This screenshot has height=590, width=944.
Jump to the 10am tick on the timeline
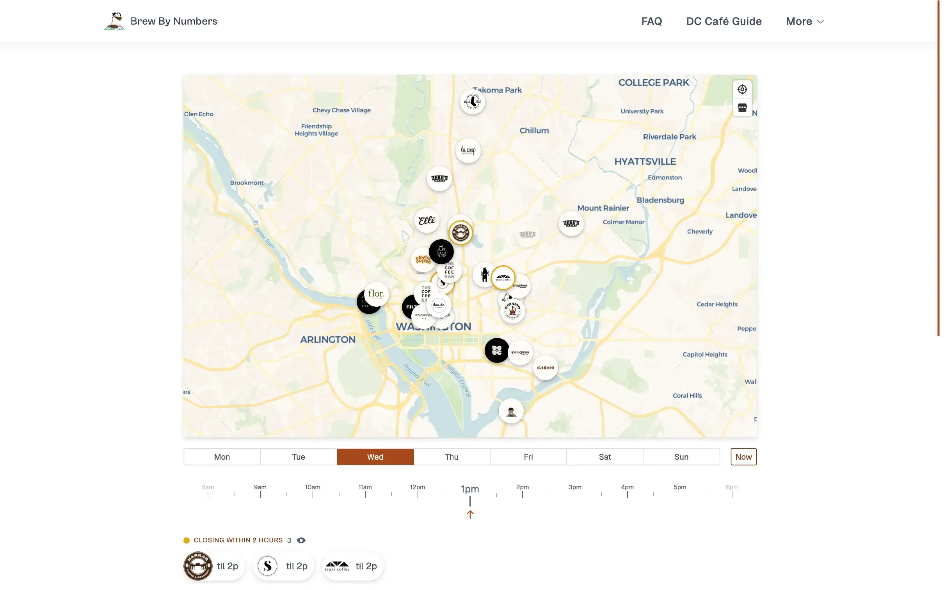pyautogui.click(x=313, y=490)
